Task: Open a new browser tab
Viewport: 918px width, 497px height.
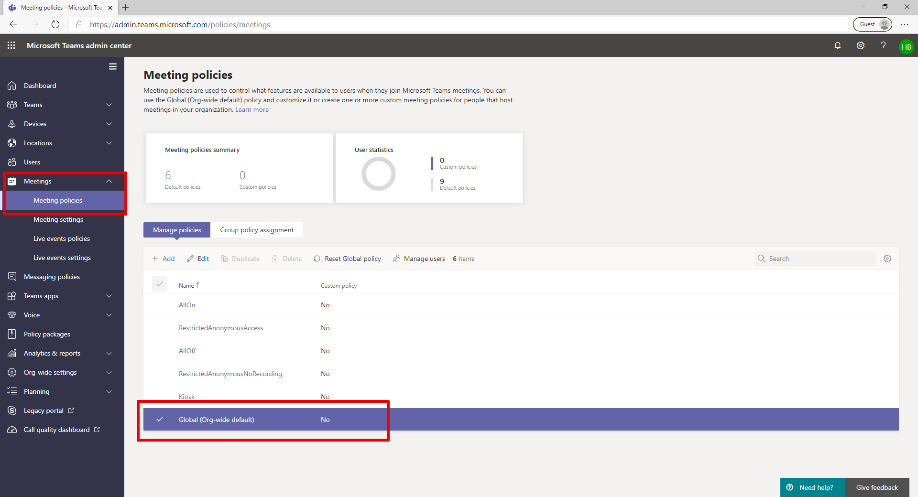Action: [126, 7]
